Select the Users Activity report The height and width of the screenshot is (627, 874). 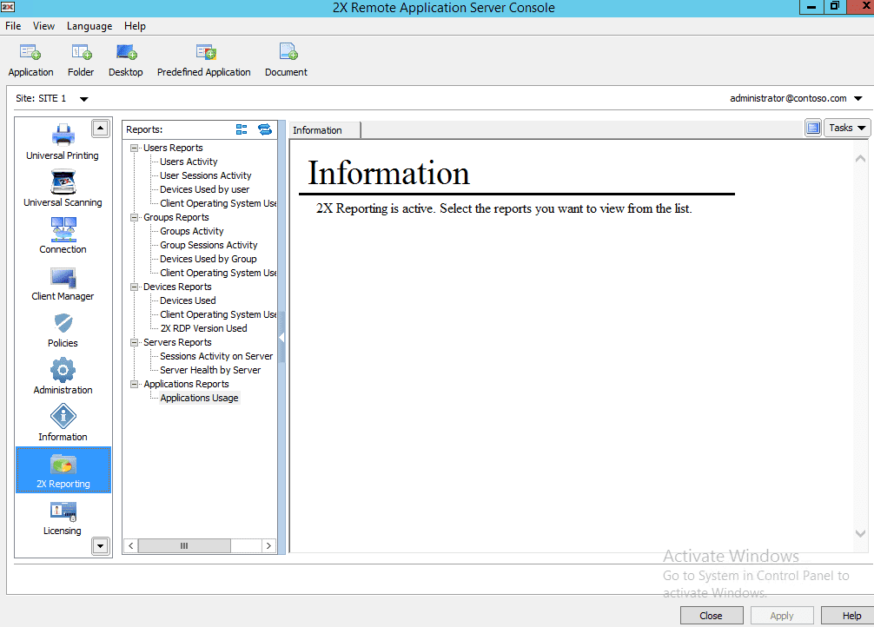(x=189, y=162)
